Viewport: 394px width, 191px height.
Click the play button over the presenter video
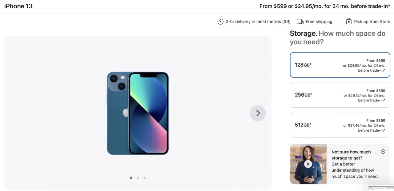coord(308,164)
